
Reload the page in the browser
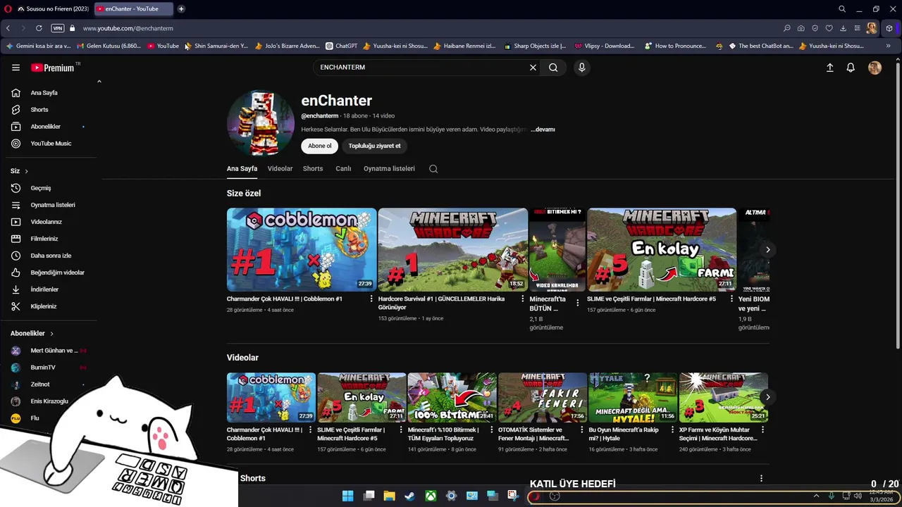click(x=39, y=28)
